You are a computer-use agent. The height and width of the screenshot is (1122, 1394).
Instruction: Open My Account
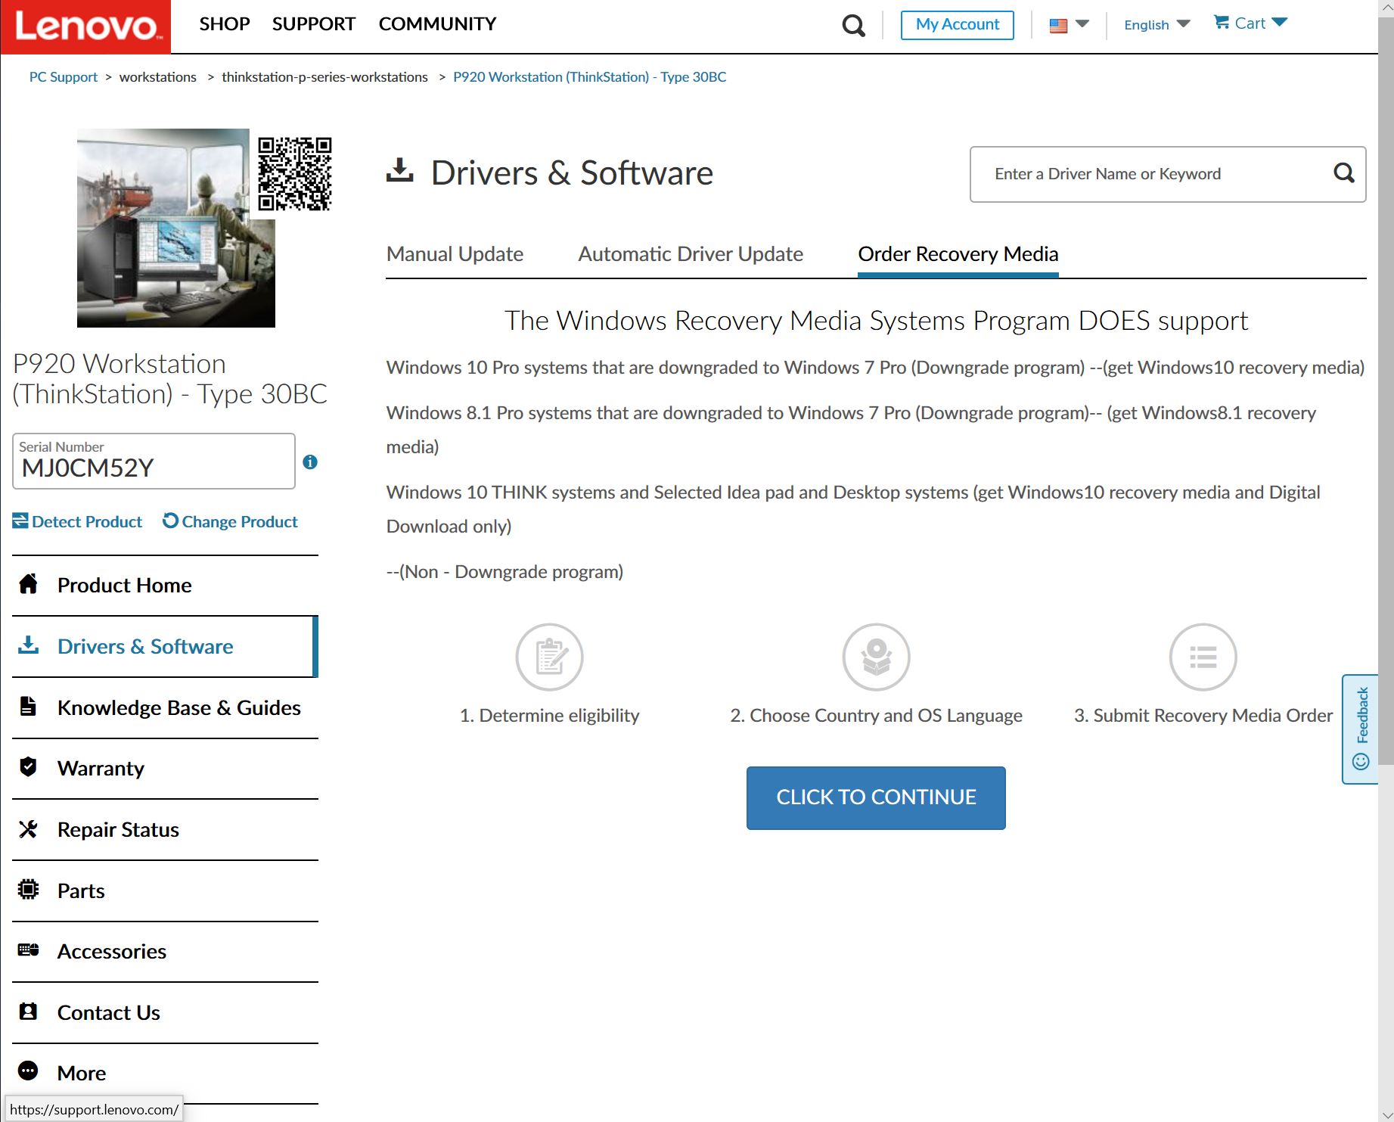(x=957, y=25)
